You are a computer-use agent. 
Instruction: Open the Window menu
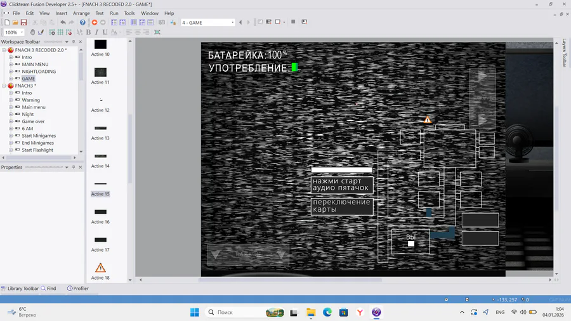[150, 13]
